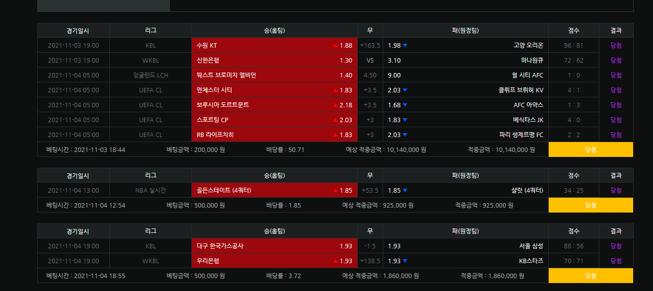Click the red up arrow in the 골든스테이트 (4쿼터) row
This screenshot has height=291, width=653.
click(x=335, y=190)
